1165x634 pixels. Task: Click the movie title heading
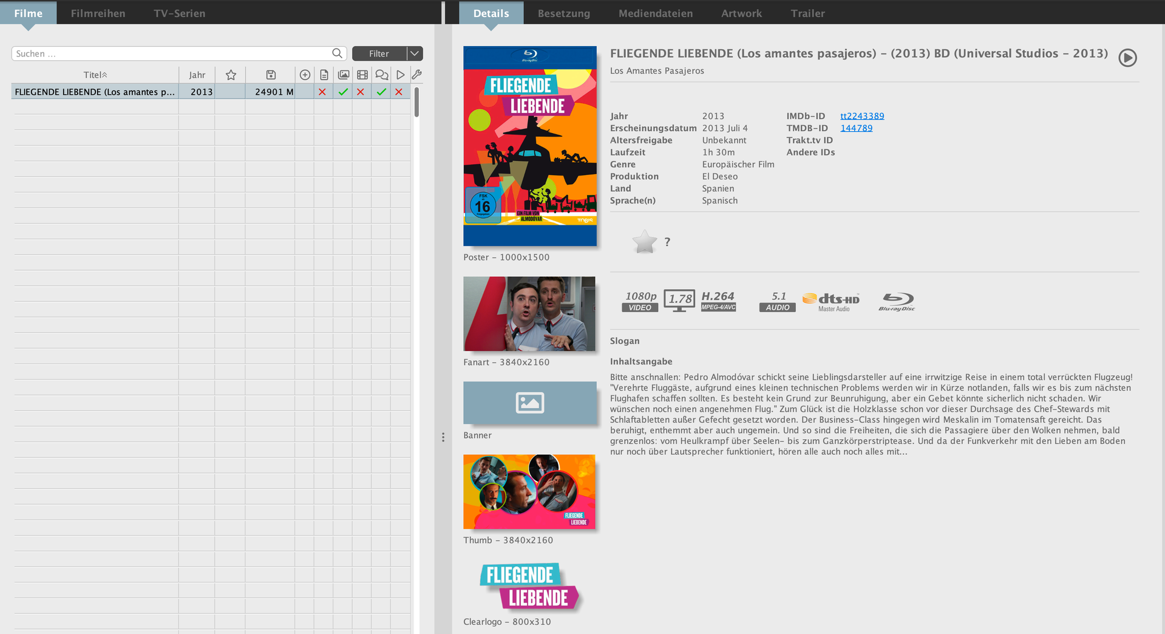[858, 53]
